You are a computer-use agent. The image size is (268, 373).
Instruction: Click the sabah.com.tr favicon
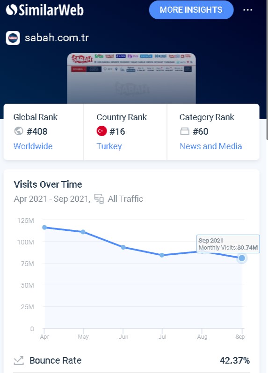[13, 38]
